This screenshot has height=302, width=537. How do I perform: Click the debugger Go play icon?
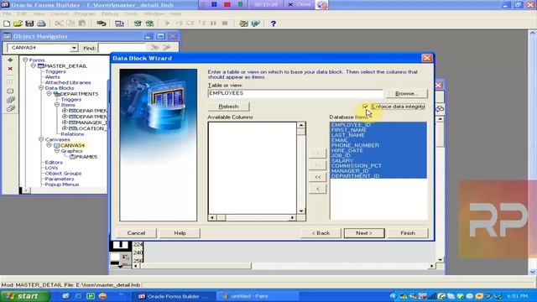(168, 23)
